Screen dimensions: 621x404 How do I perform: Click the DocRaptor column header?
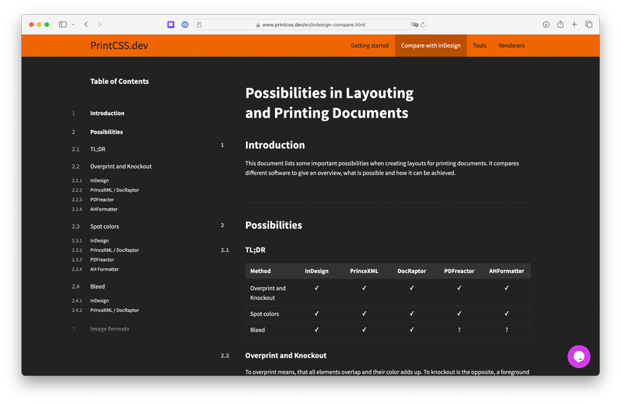(x=412, y=271)
